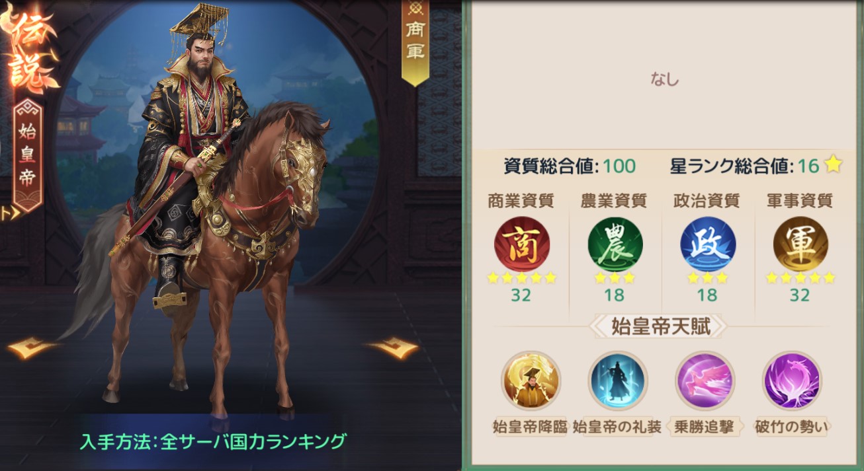Select the 始皇帝 name plate

click(27, 155)
